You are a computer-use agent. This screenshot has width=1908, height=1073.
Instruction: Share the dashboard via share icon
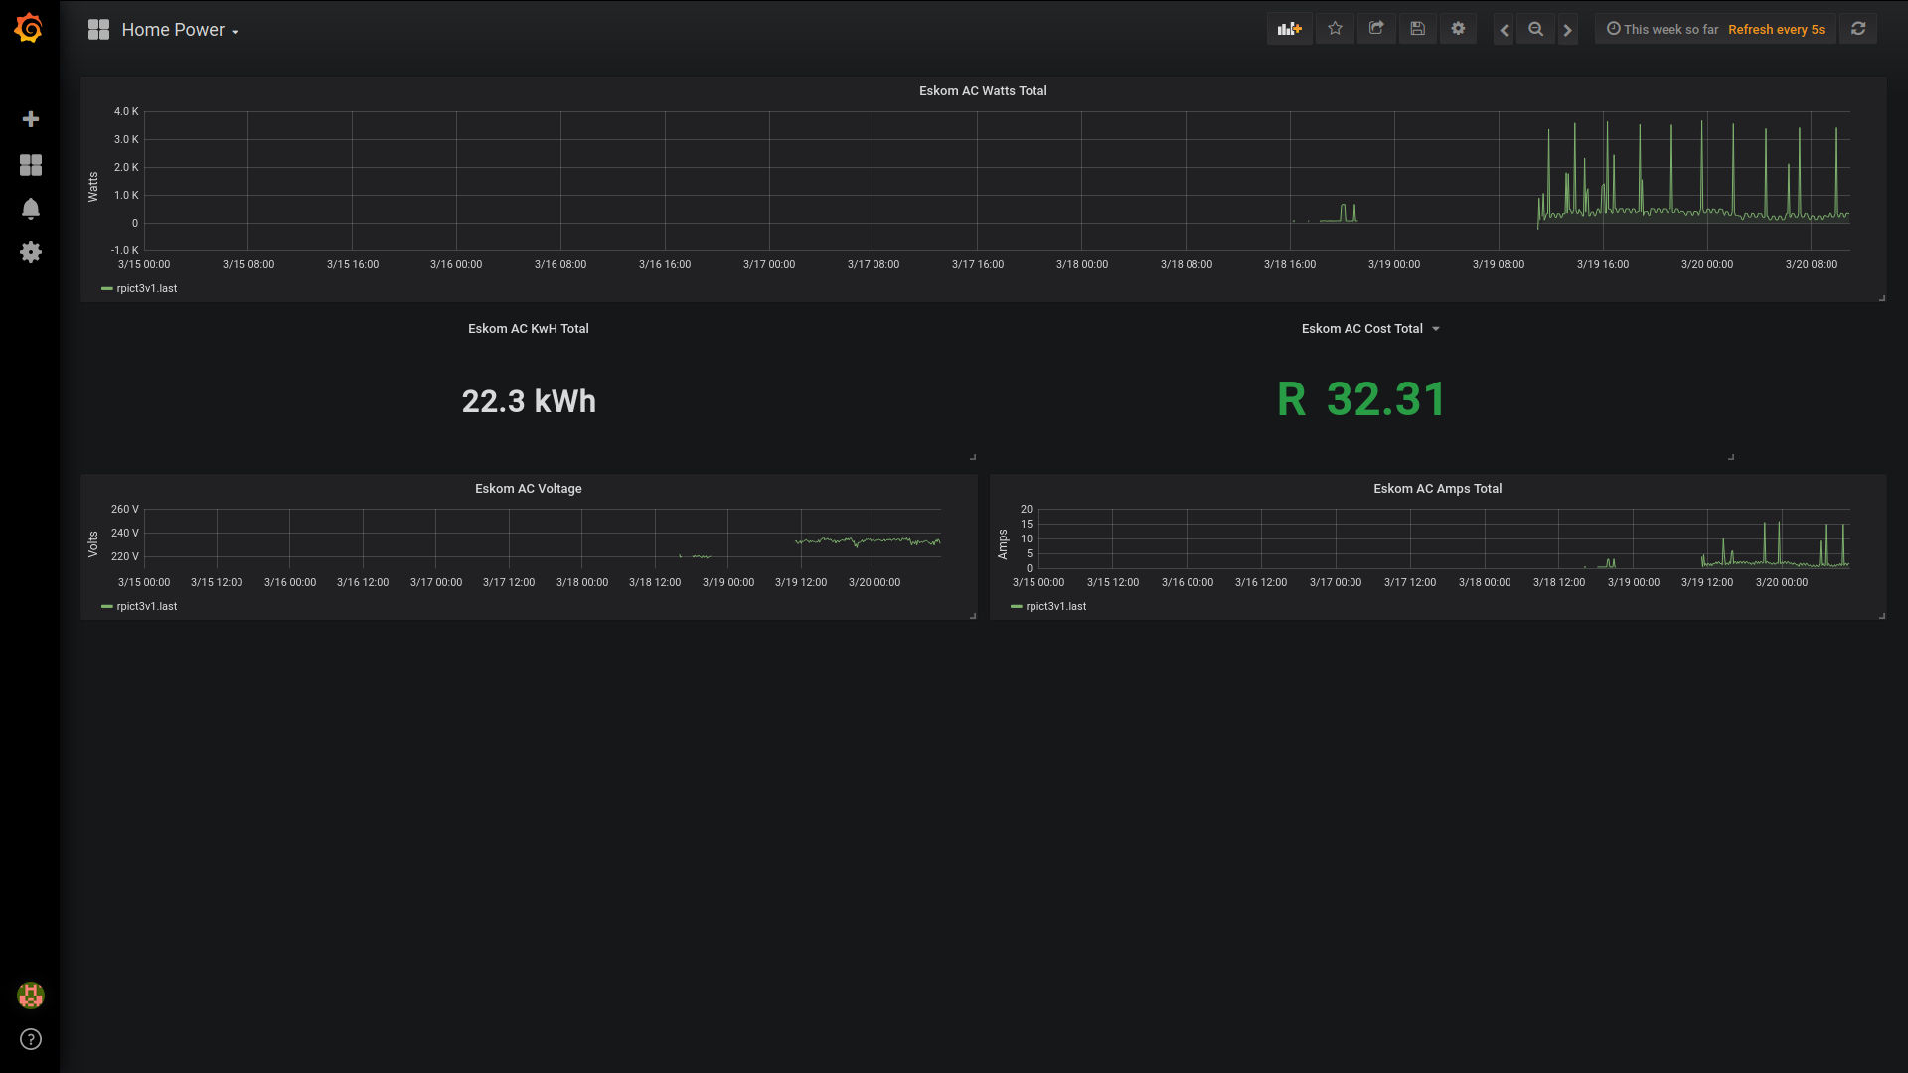pos(1376,29)
